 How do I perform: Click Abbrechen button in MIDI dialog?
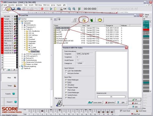click(110, 103)
